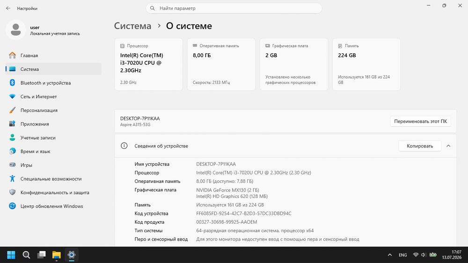This screenshot has width=468, height=263.
Task: Click the info icon beside Сведения об устройстве
Action: tap(124, 146)
